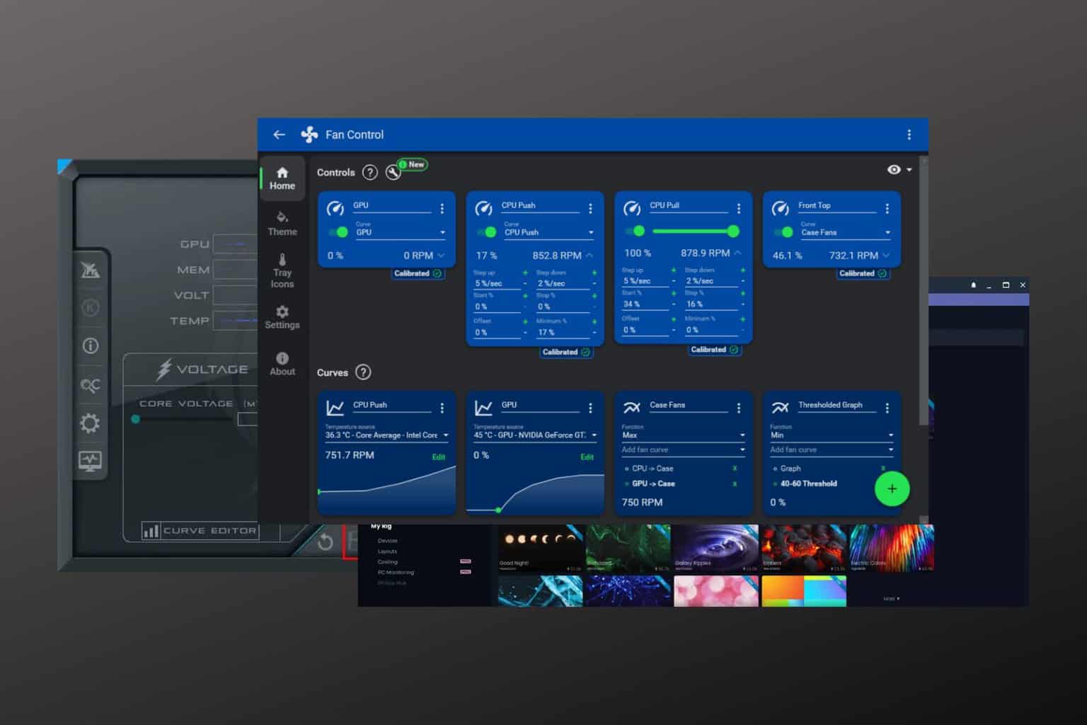Open the Settings tab in Fan Control sidebar

[x=282, y=317]
